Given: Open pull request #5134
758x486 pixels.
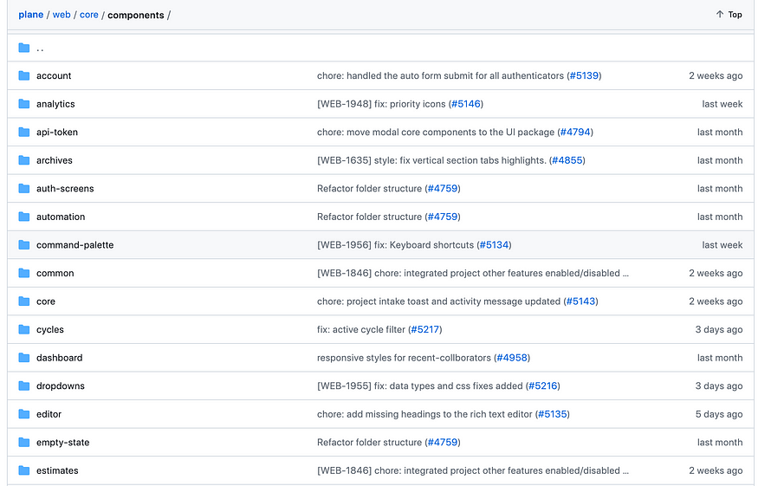Looking at the screenshot, I should 494,245.
